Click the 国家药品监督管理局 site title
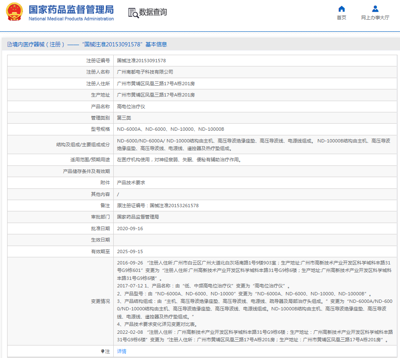Image resolution: width=400 pixels, height=358 pixels. pos(71,10)
